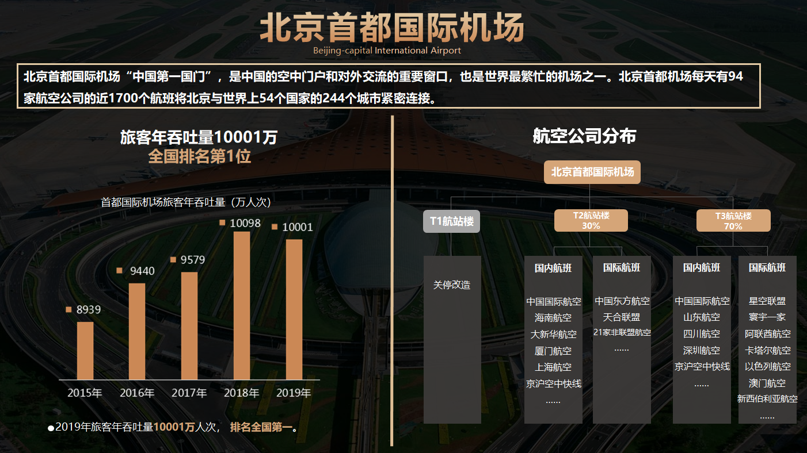Select 京沪空中快线 in T3 国内航班 list
Viewport: 807px width, 453px height.
point(702,366)
